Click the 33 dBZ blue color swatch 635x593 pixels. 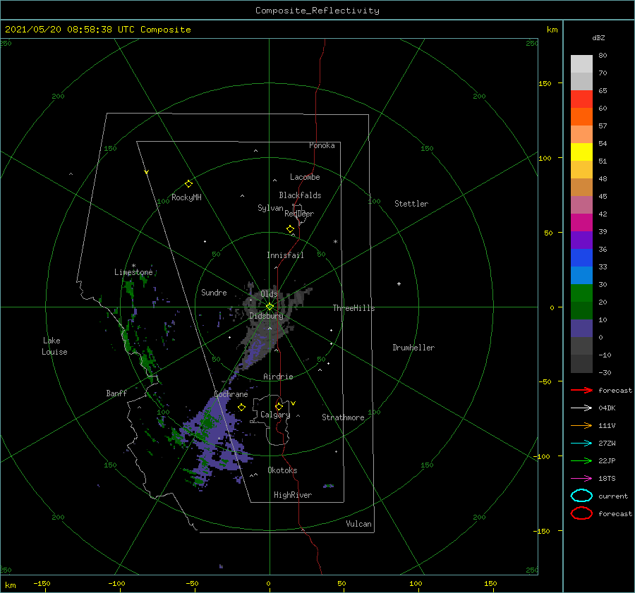(x=581, y=257)
